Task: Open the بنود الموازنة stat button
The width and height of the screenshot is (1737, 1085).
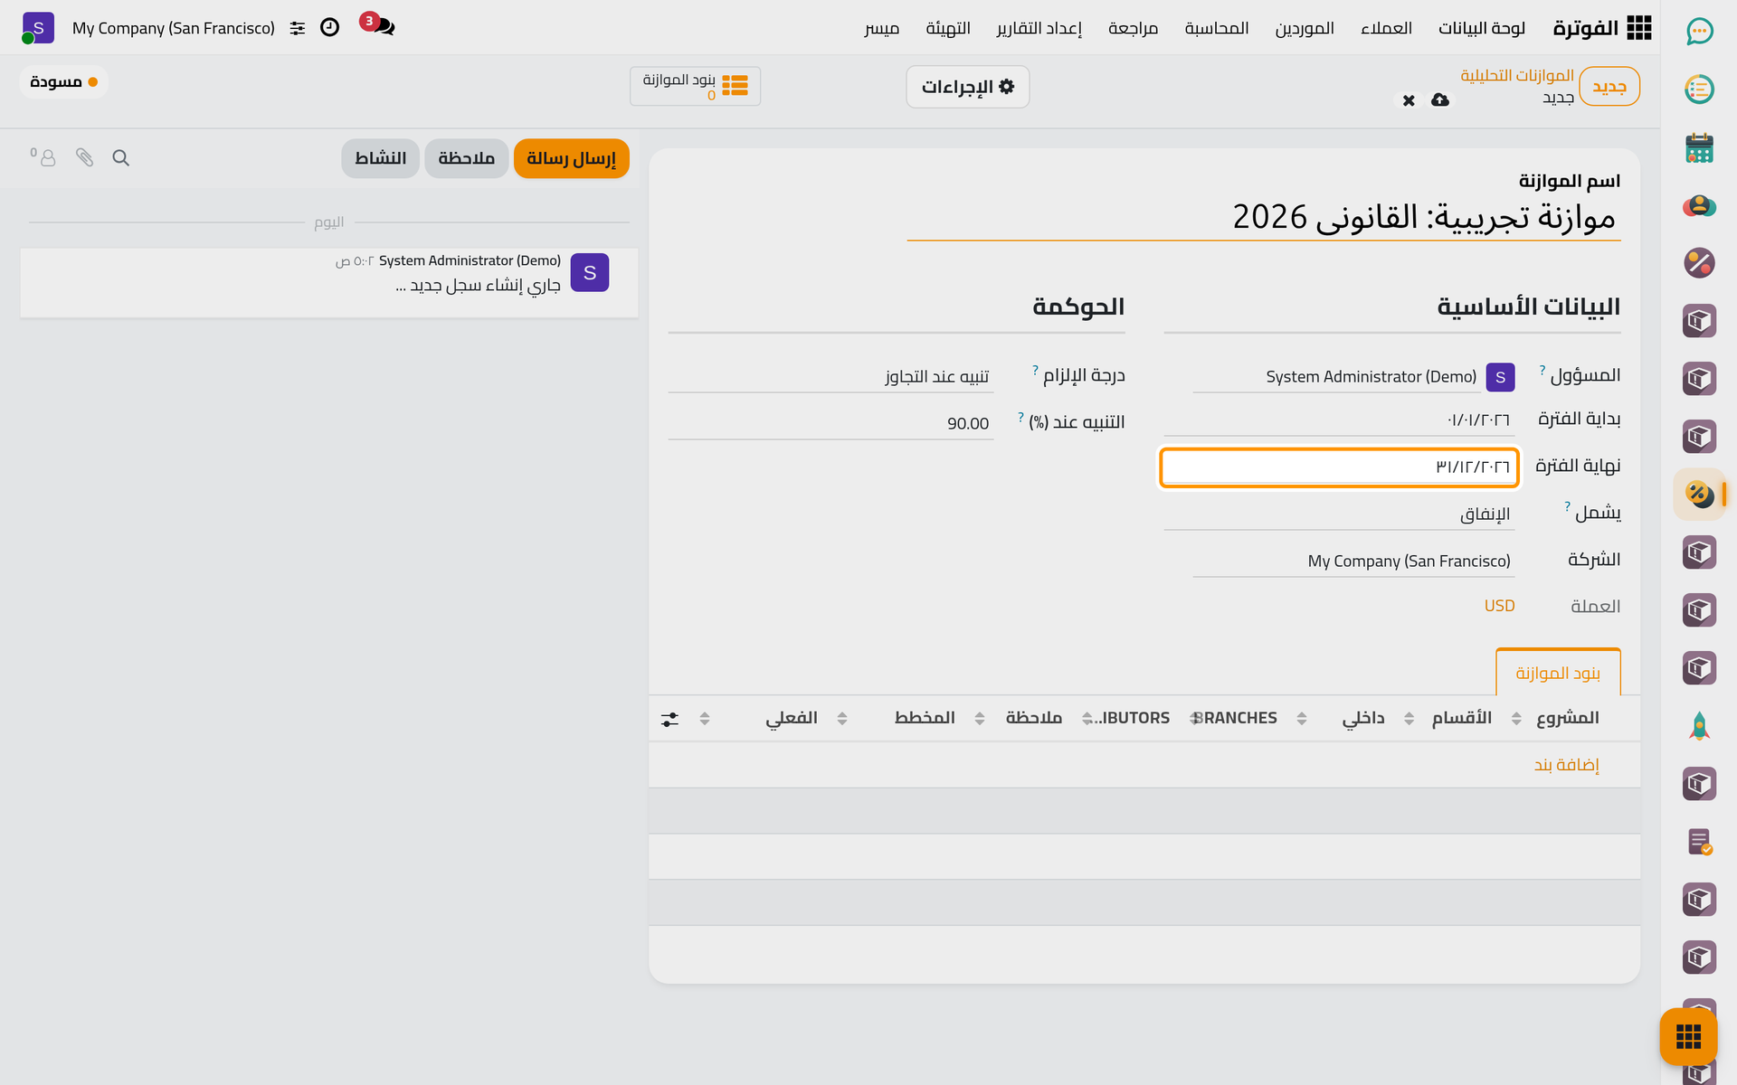Action: tap(695, 86)
